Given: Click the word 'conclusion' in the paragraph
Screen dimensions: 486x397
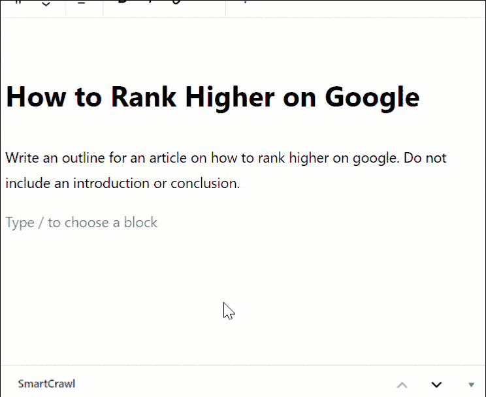Looking at the screenshot, I should (x=204, y=183).
